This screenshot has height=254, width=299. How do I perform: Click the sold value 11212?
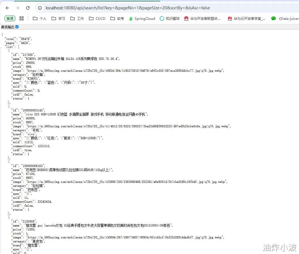[29, 142]
